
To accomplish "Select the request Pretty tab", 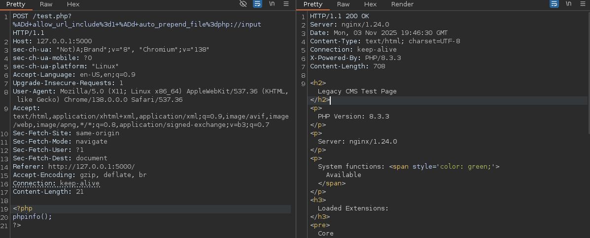I will (x=16, y=4).
